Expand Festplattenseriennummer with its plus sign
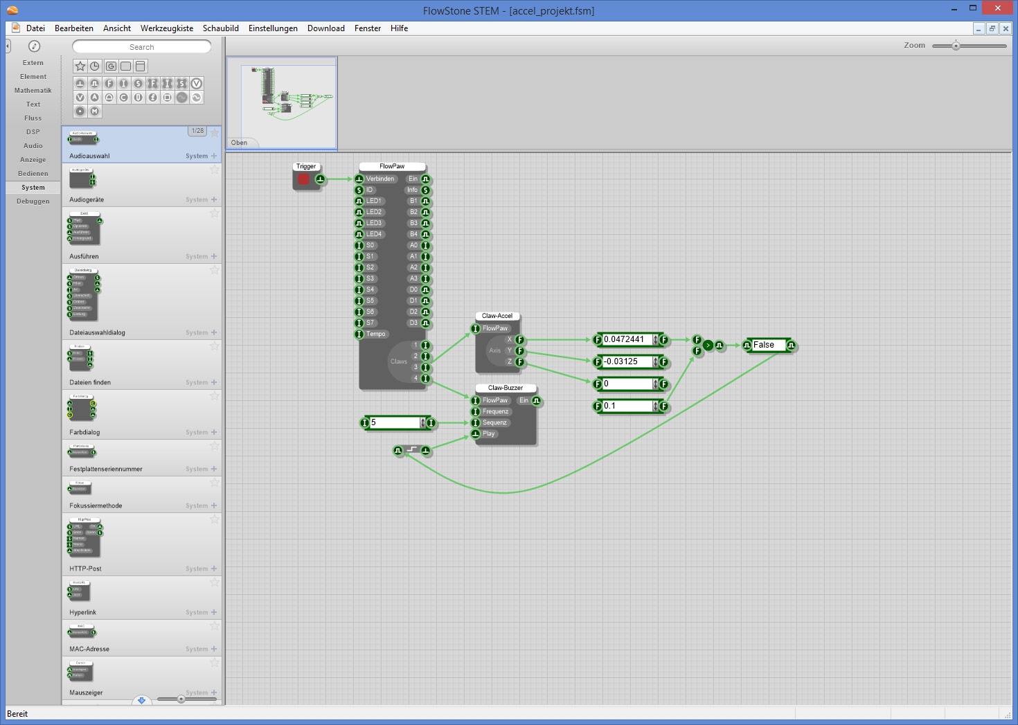 coord(214,469)
